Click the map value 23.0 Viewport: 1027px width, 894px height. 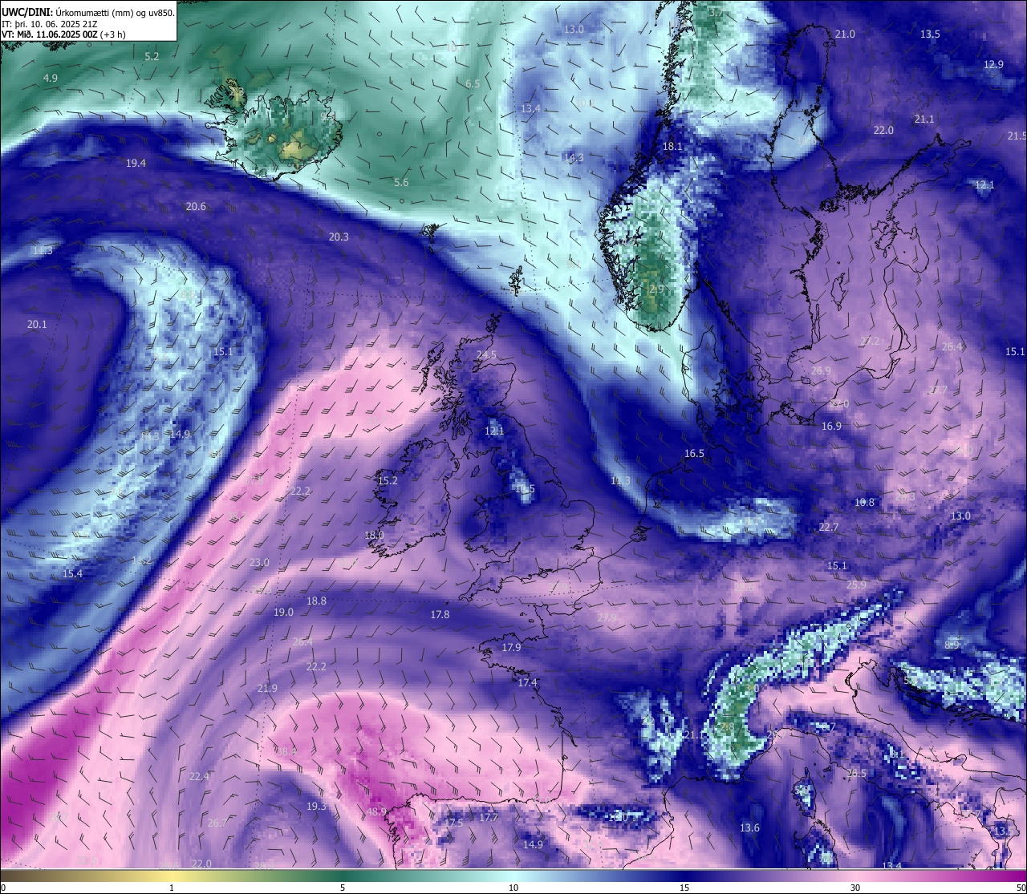[x=259, y=563]
